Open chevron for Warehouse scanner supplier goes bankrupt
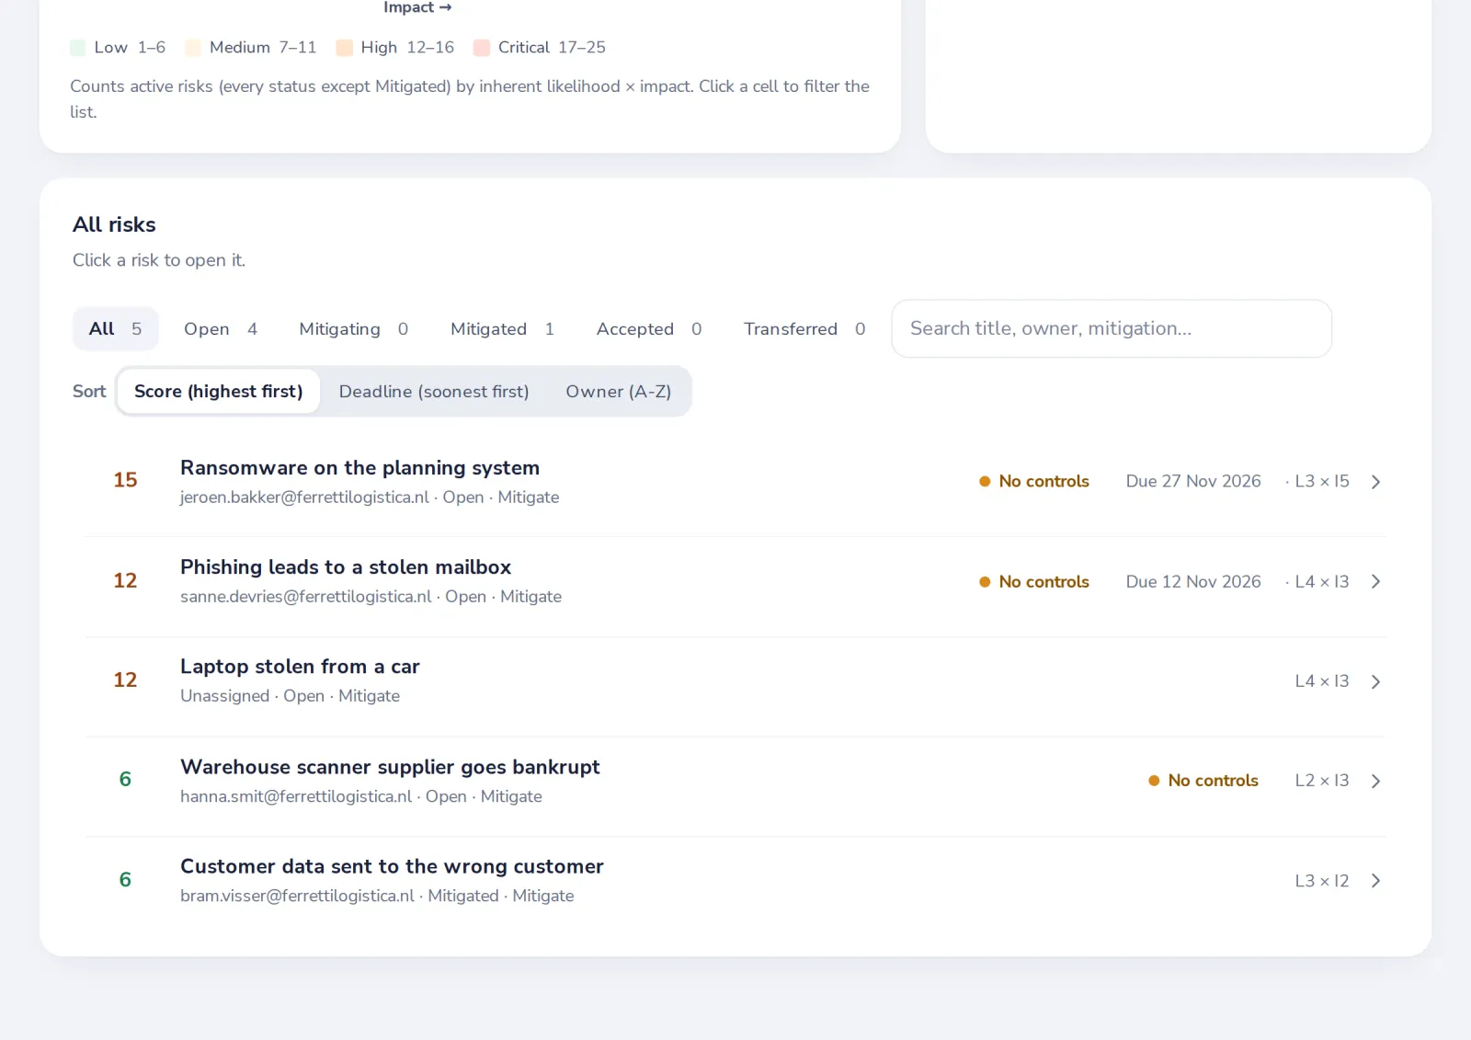Viewport: 1471px width, 1040px height. coord(1375,781)
